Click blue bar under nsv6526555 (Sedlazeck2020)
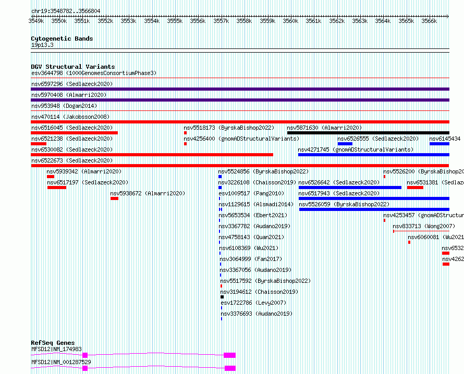Viewport: 464px width, 374px height. [x=345, y=144]
